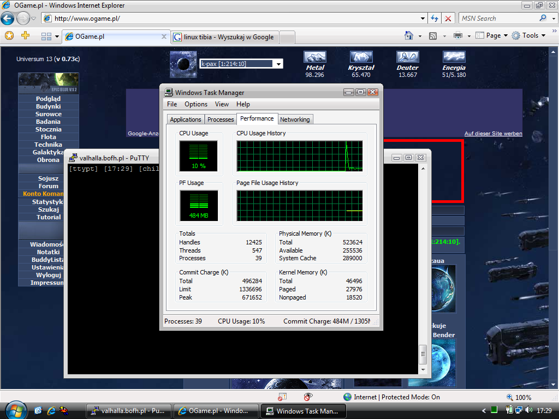Click inside the MSN Search box
This screenshot has width=559, height=419.
coord(498,19)
